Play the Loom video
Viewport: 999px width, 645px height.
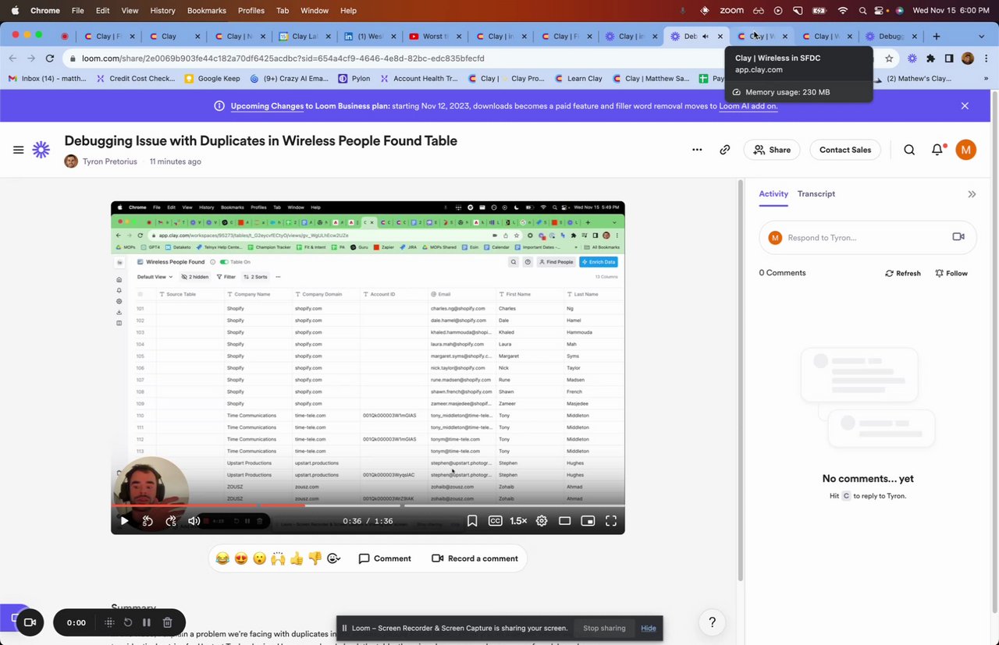pyautogui.click(x=124, y=521)
